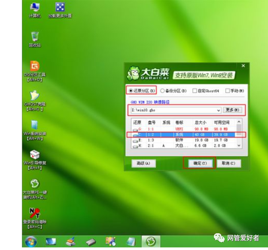Open the 加载更多外置 desktop icon
This screenshot has height=250, width=268.
pyautogui.click(x=60, y=10)
